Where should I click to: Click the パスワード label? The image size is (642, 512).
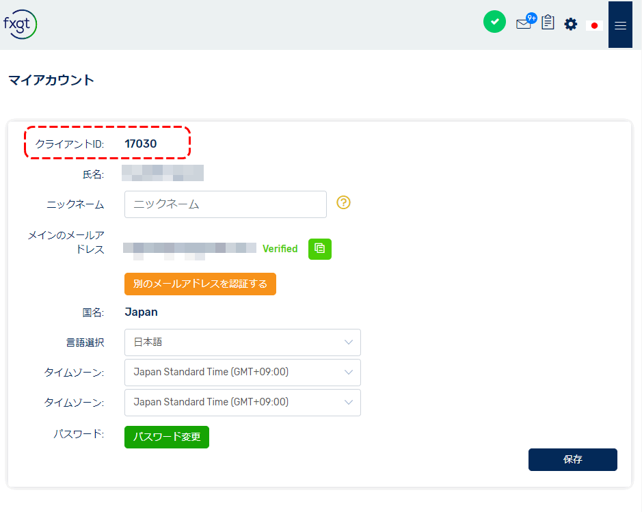pyautogui.click(x=79, y=434)
